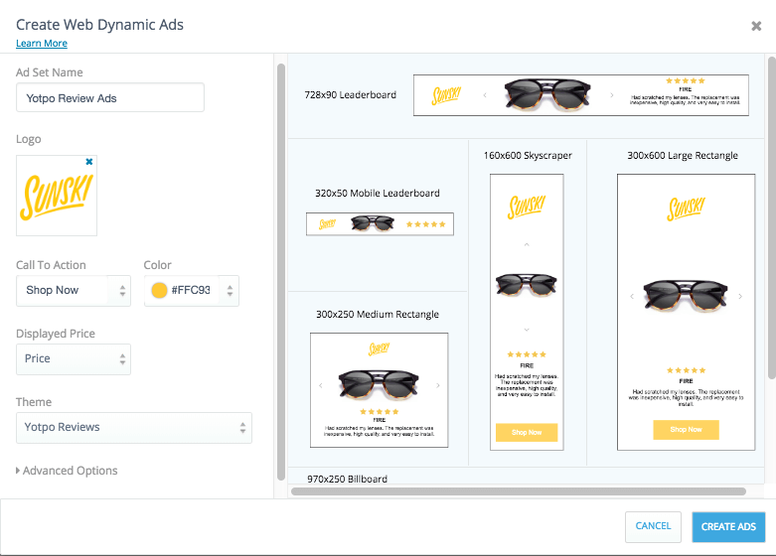This screenshot has height=556, width=776.
Task: Close the Create Web Dynamic Ads dialog
Action: (756, 26)
